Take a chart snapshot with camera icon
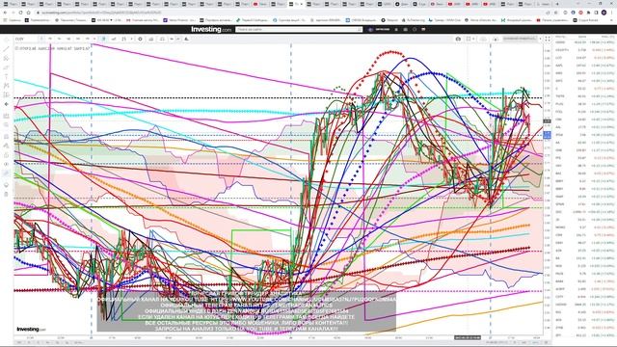The width and height of the screenshot is (617, 347). point(458,39)
